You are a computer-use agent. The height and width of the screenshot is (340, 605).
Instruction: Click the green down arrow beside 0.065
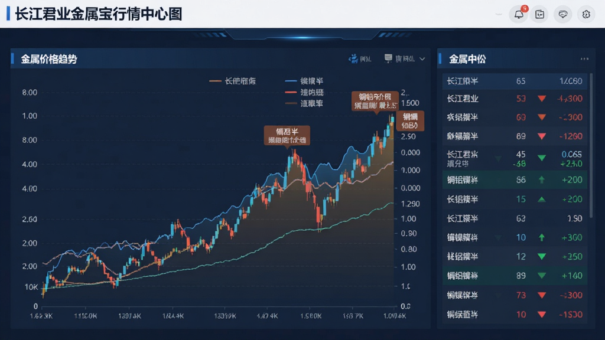[x=542, y=158]
